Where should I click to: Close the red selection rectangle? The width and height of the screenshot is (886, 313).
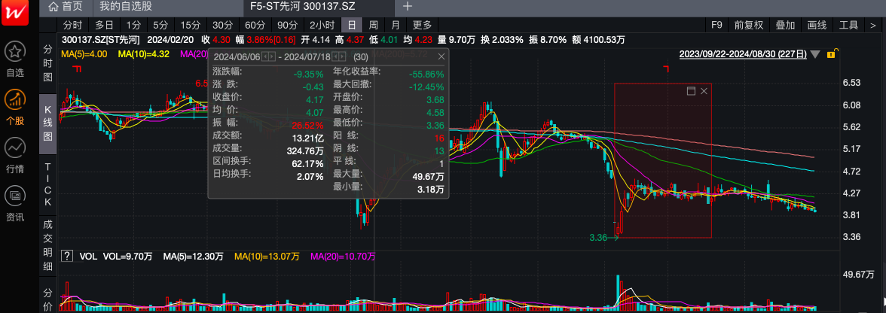pos(704,91)
